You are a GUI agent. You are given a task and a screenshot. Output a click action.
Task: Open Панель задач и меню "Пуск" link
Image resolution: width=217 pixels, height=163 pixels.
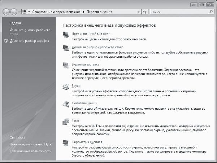pos(31,144)
